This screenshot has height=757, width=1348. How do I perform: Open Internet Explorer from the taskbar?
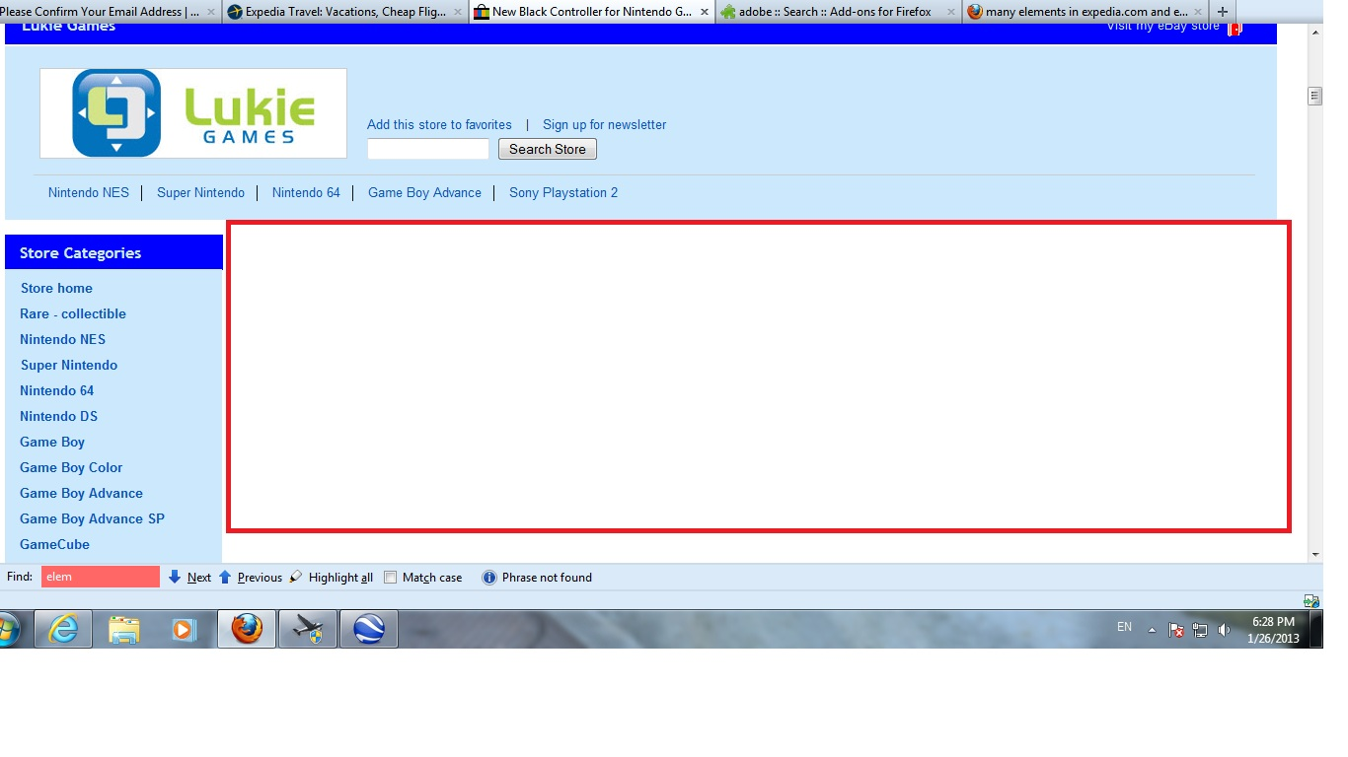coord(63,629)
